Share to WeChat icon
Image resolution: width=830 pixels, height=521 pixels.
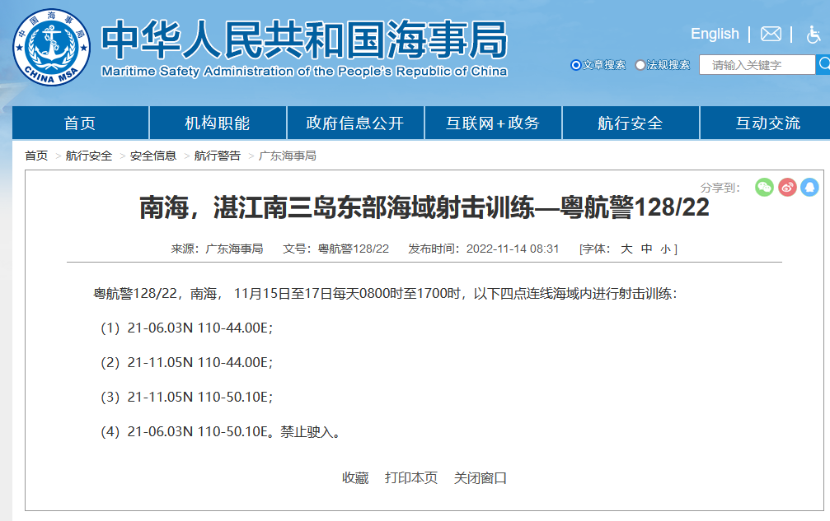coord(764,187)
